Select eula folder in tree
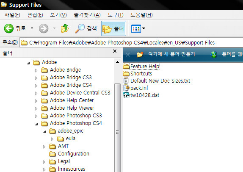The width and height of the screenshot is (243, 172). click(x=71, y=139)
